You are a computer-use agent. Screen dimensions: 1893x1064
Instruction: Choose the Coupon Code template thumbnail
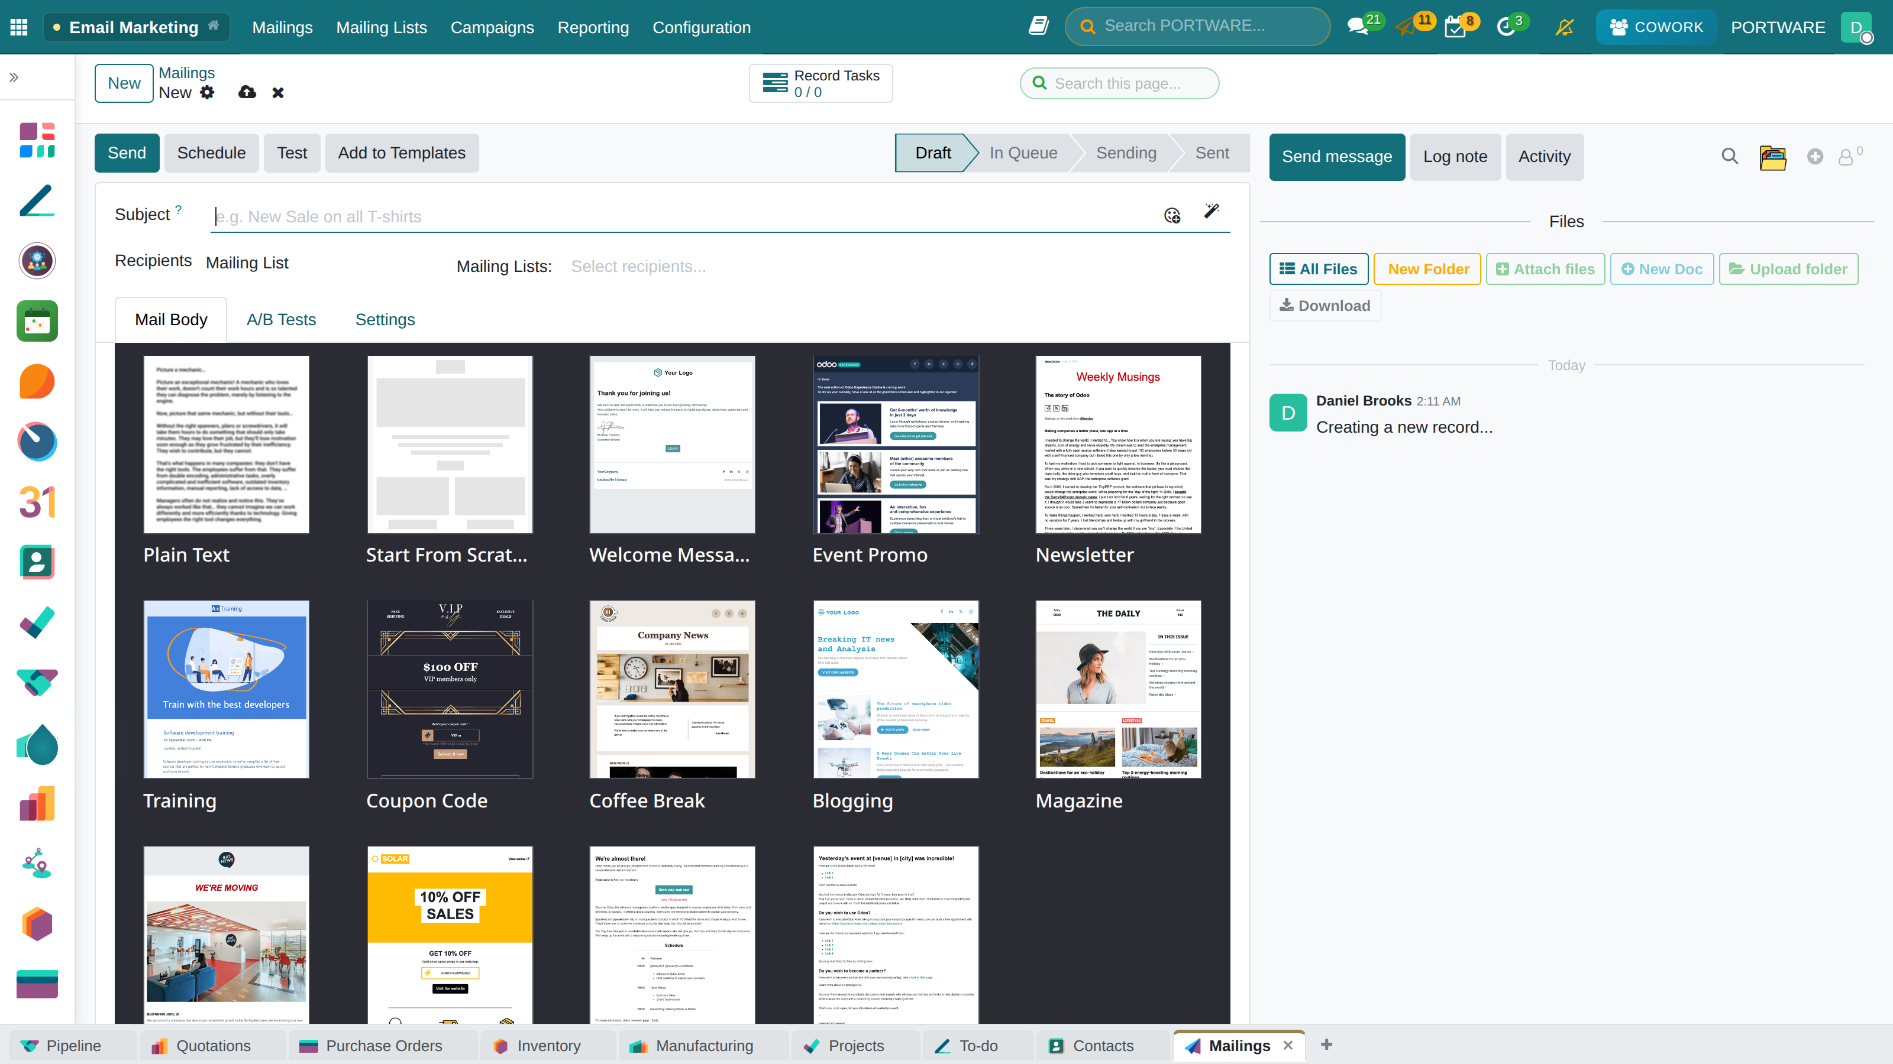(x=450, y=689)
